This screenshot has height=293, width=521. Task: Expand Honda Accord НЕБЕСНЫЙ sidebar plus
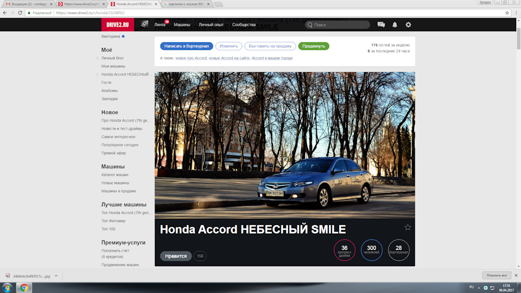coord(97,74)
